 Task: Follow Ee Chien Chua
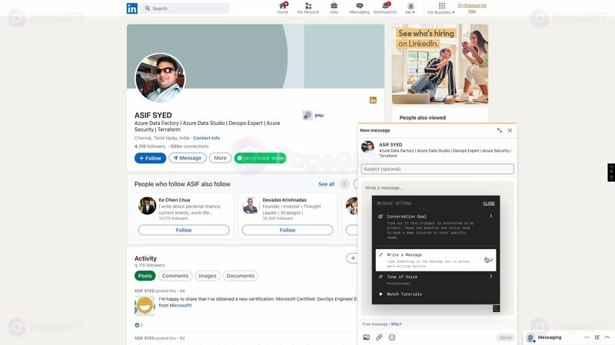point(184,230)
